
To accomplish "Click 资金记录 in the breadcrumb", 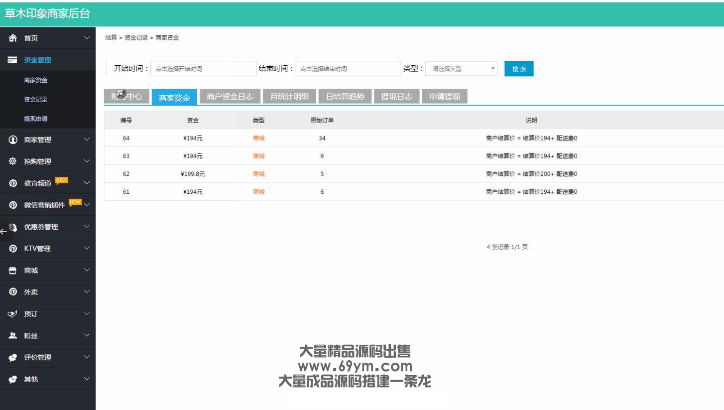I will pos(136,38).
